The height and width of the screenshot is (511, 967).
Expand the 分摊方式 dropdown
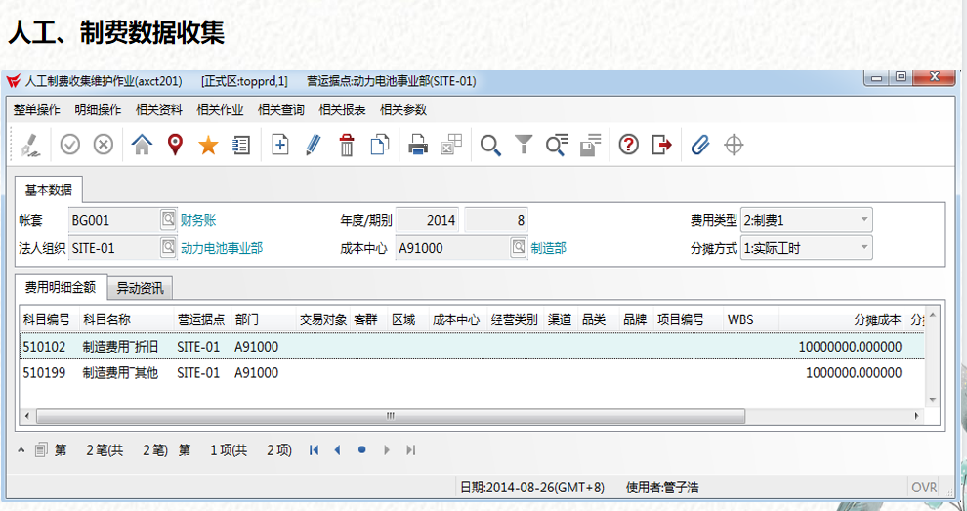(864, 247)
